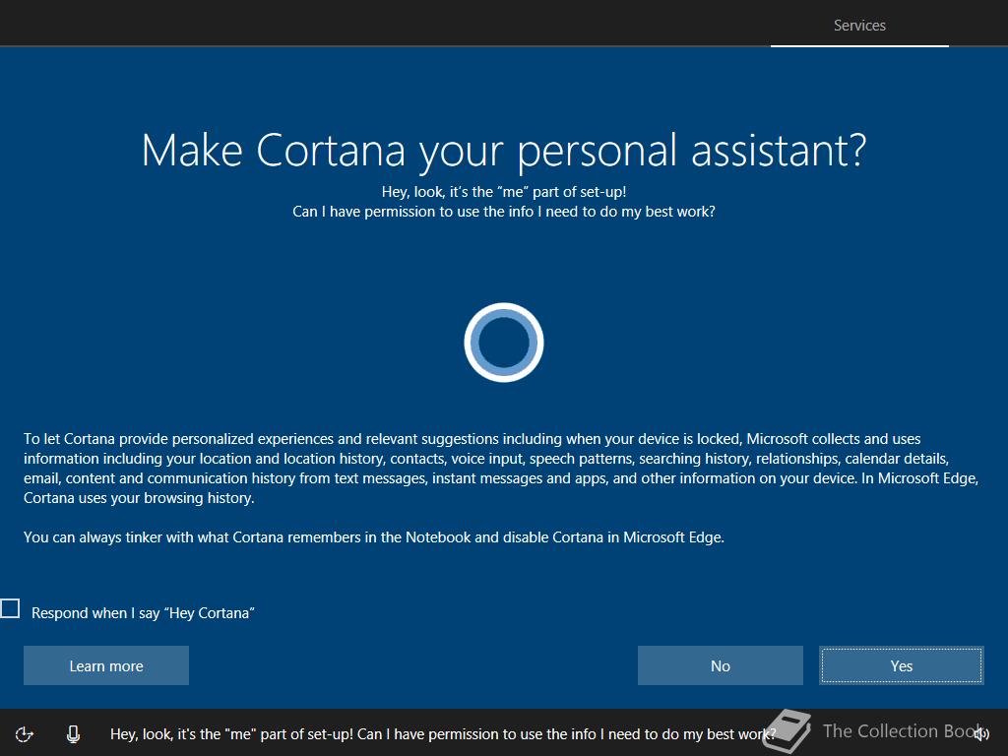Adjust volume via speaker icon
Screen dimensions: 1008x756
[981, 733]
